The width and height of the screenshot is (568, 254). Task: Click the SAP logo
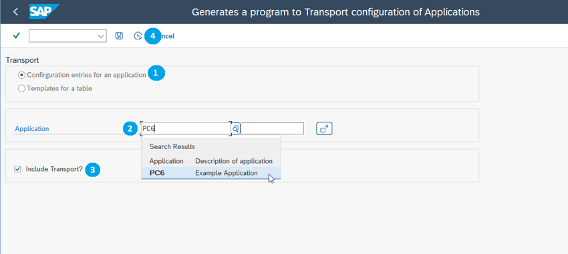click(44, 11)
